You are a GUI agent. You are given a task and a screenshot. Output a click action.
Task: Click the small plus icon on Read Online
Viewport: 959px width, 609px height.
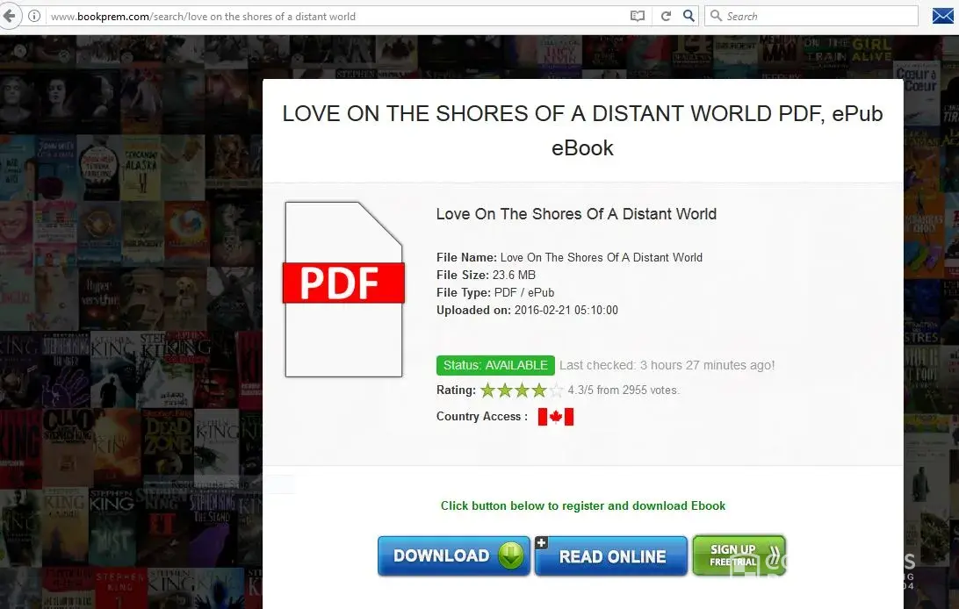point(541,542)
